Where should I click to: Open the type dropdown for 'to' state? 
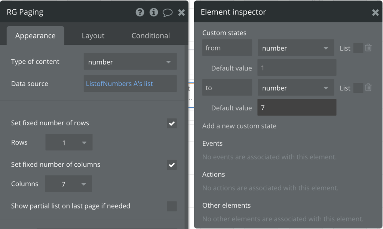click(x=296, y=87)
